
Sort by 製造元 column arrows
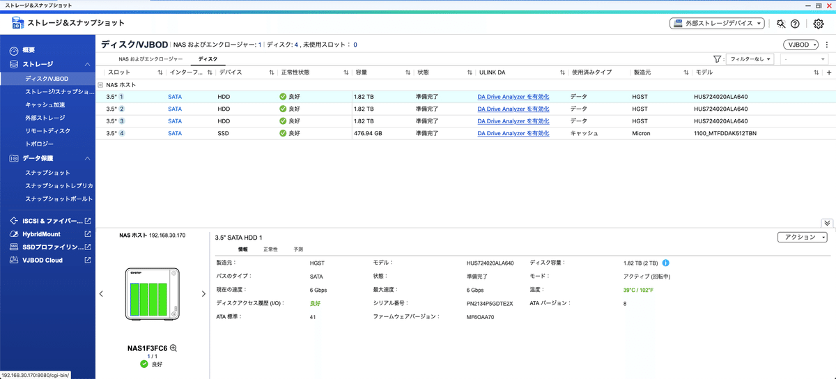[x=686, y=72]
